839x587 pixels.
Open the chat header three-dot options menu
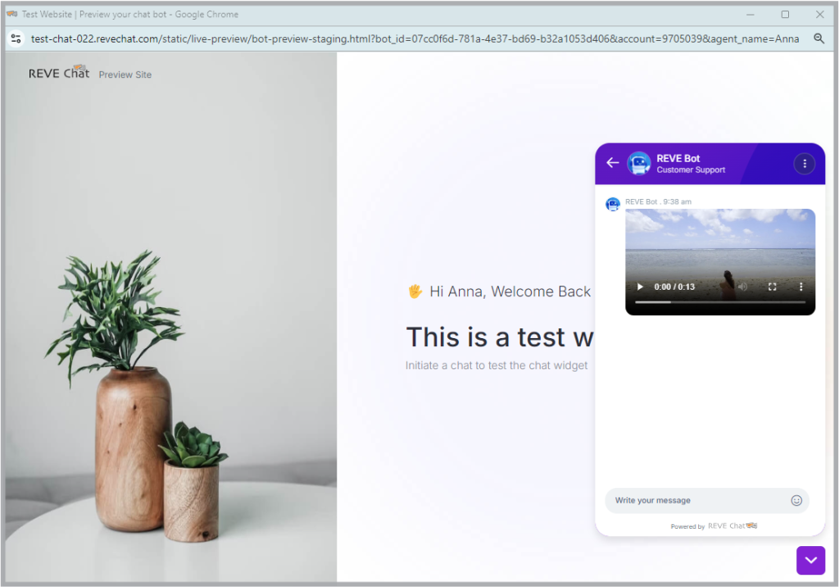point(804,164)
